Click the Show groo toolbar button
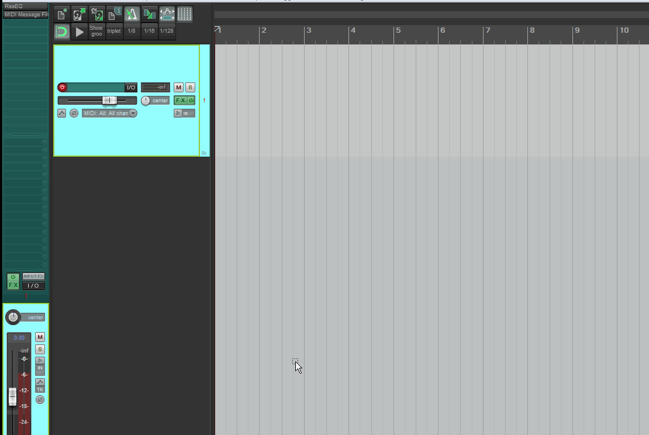The image size is (649, 435). pyautogui.click(x=96, y=32)
